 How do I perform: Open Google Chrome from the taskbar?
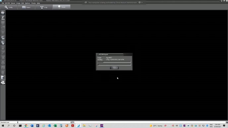coord(26,126)
